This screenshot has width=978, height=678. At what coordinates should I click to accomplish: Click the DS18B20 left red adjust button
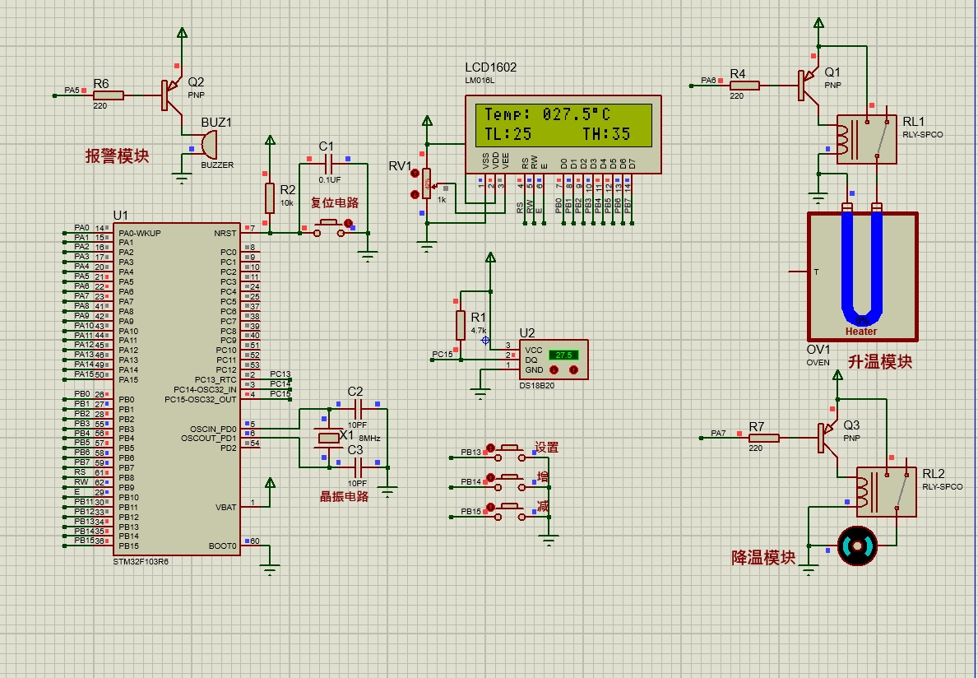(553, 370)
